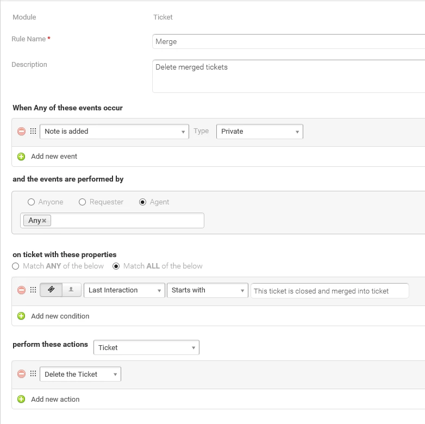
Task: Open the 'Note is added' event dropdown
Action: (x=114, y=132)
